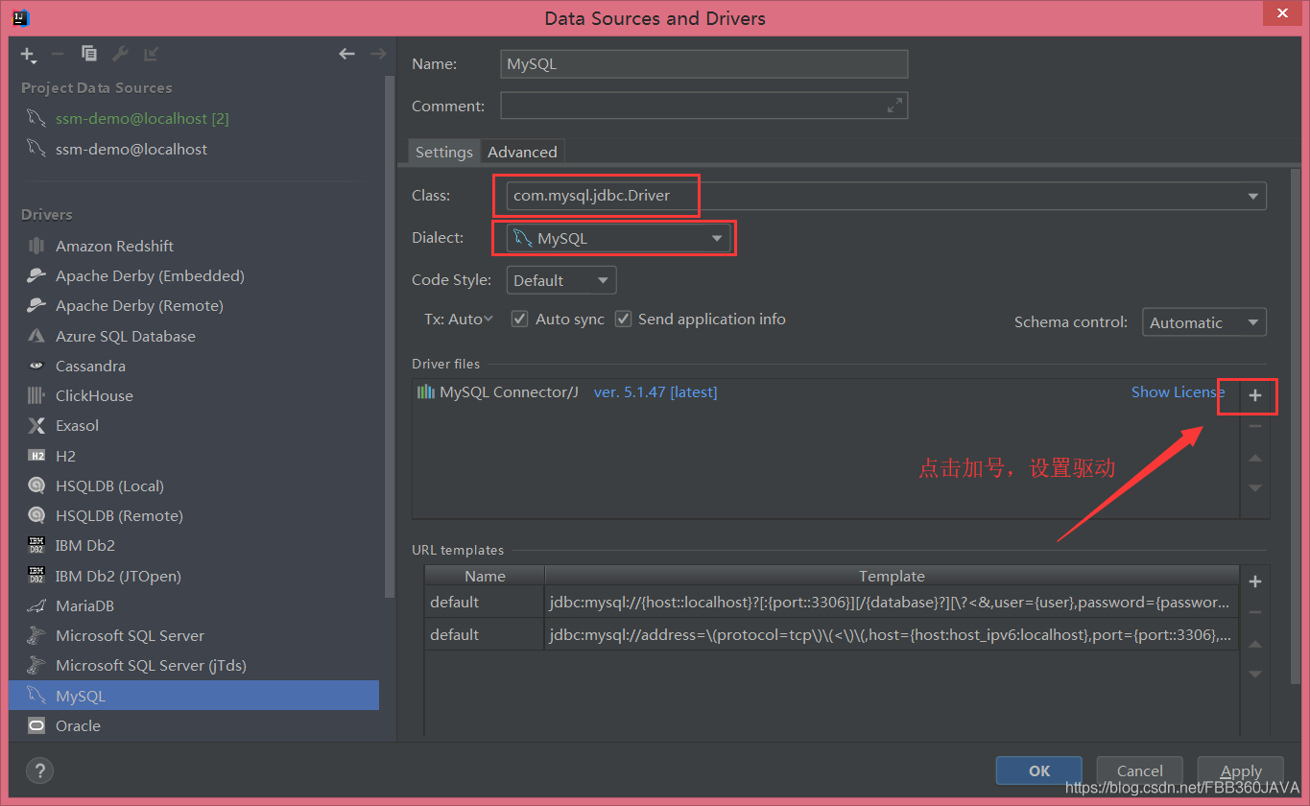Open help with question mark button
The width and height of the screenshot is (1310, 806).
point(39,770)
